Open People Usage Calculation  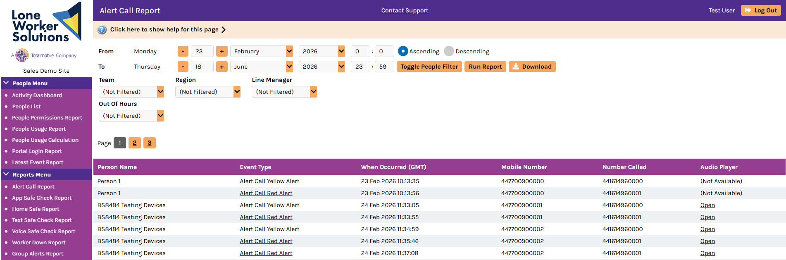[x=45, y=140]
